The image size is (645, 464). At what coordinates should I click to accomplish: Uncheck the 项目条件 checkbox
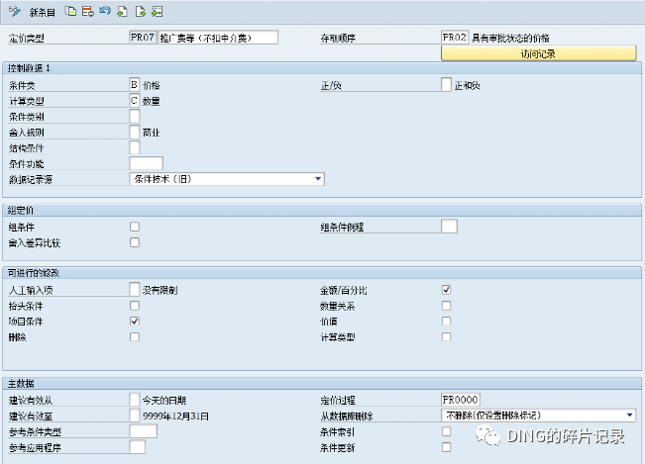tap(135, 322)
